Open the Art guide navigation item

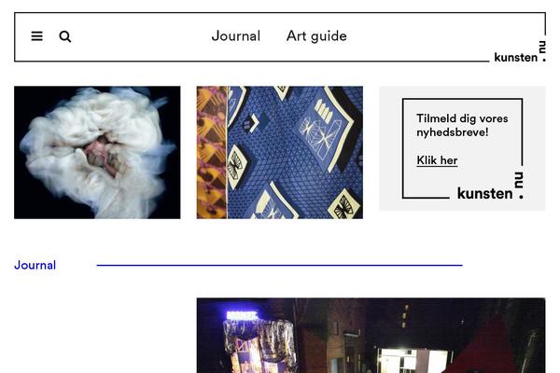316,36
